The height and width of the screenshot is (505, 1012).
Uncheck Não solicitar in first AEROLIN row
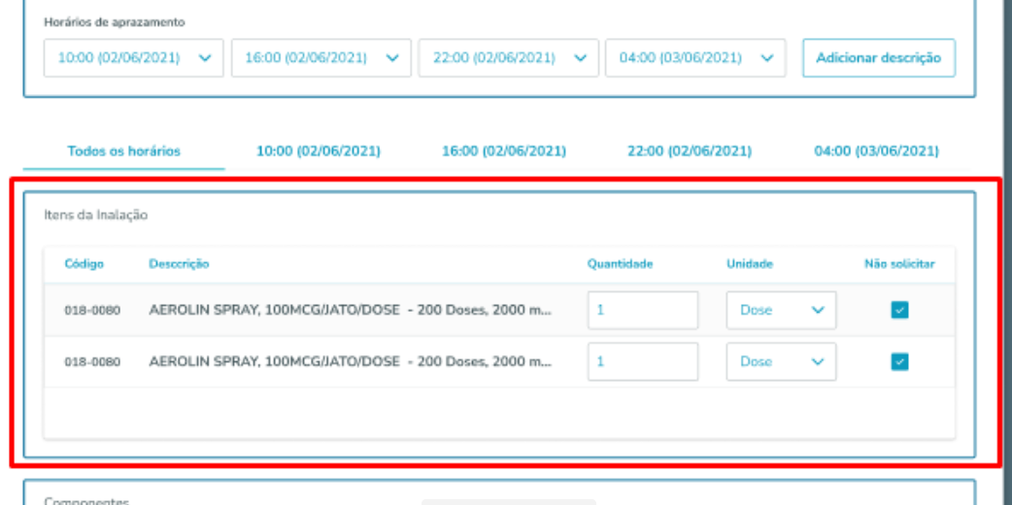click(899, 310)
